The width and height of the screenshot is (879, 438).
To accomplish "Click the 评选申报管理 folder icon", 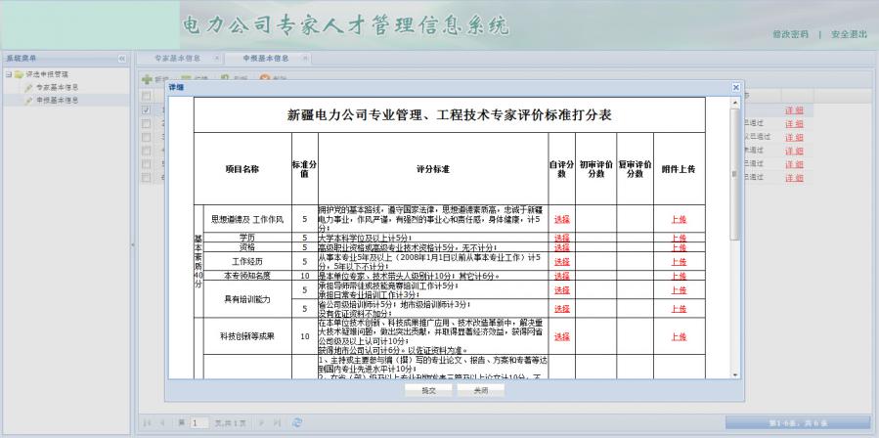I will pos(19,74).
